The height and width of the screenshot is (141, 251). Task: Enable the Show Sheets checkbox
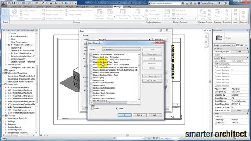93,108
